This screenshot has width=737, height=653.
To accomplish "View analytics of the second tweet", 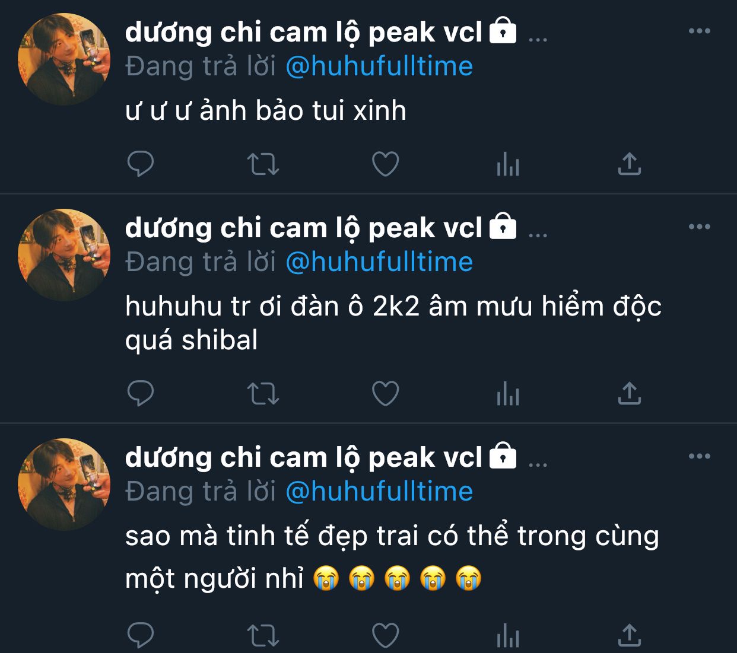I will (508, 393).
